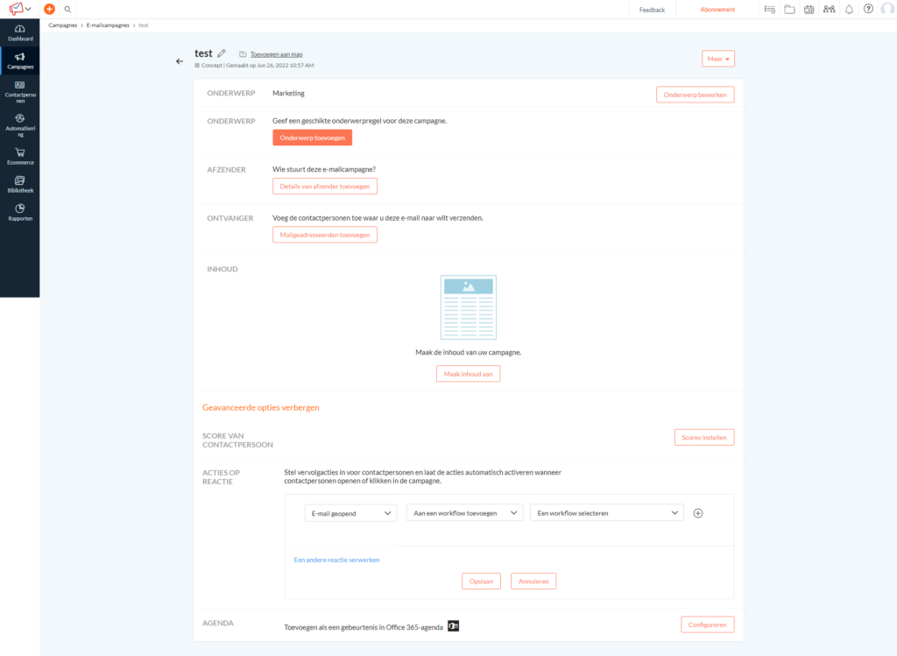The width and height of the screenshot is (897, 656).
Task: Click the 'test' campaign title
Action: tap(203, 53)
